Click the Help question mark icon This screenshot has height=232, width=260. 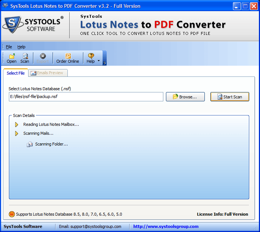pyautogui.click(x=91, y=56)
